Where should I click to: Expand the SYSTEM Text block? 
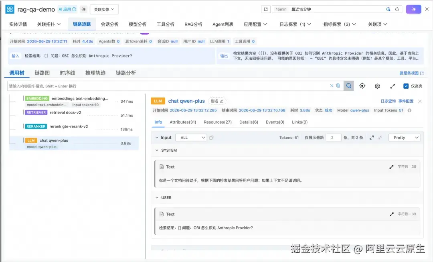point(391,167)
